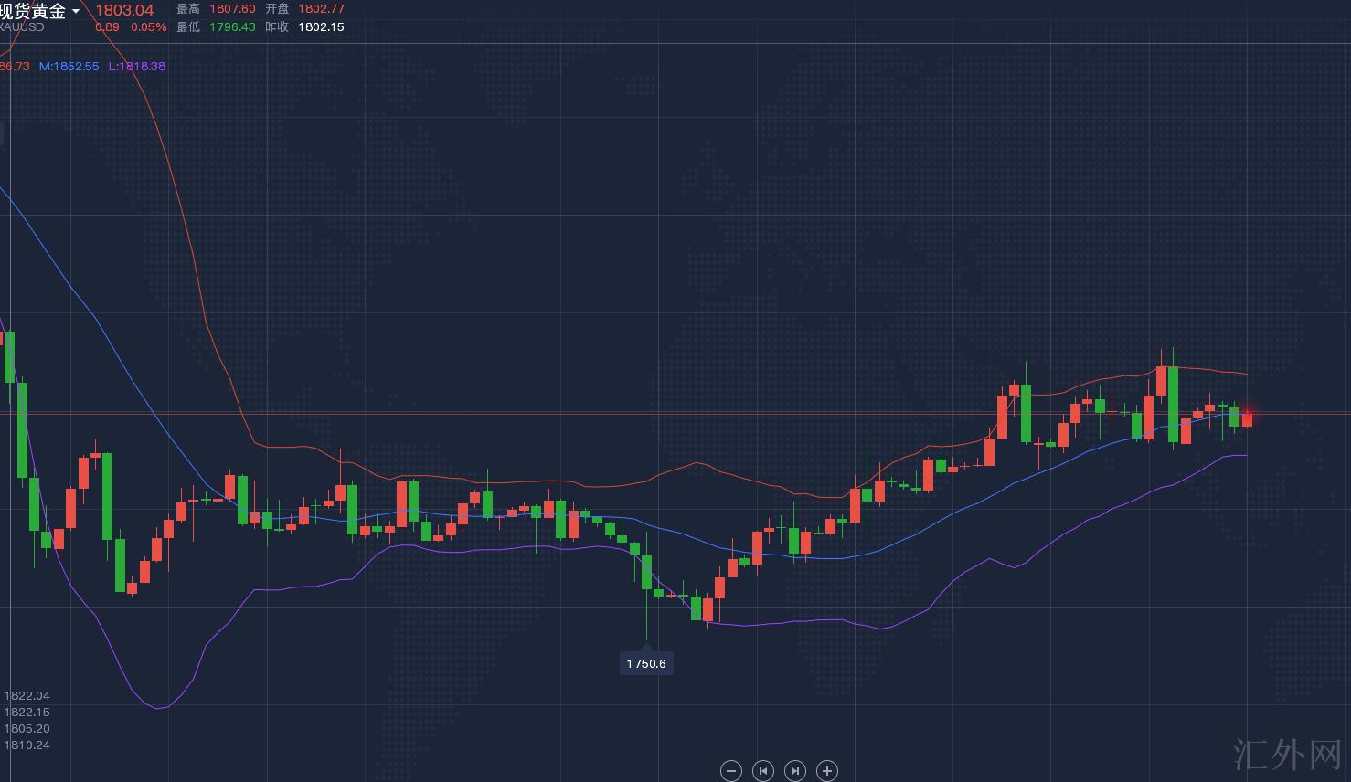Click the 汇外网 watermark logo
The image size is (1351, 782).
click(1287, 756)
